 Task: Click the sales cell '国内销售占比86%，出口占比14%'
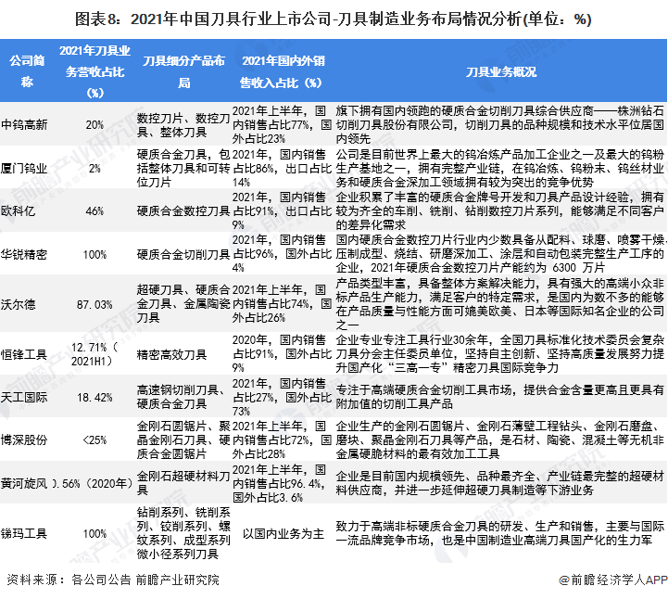(282, 169)
